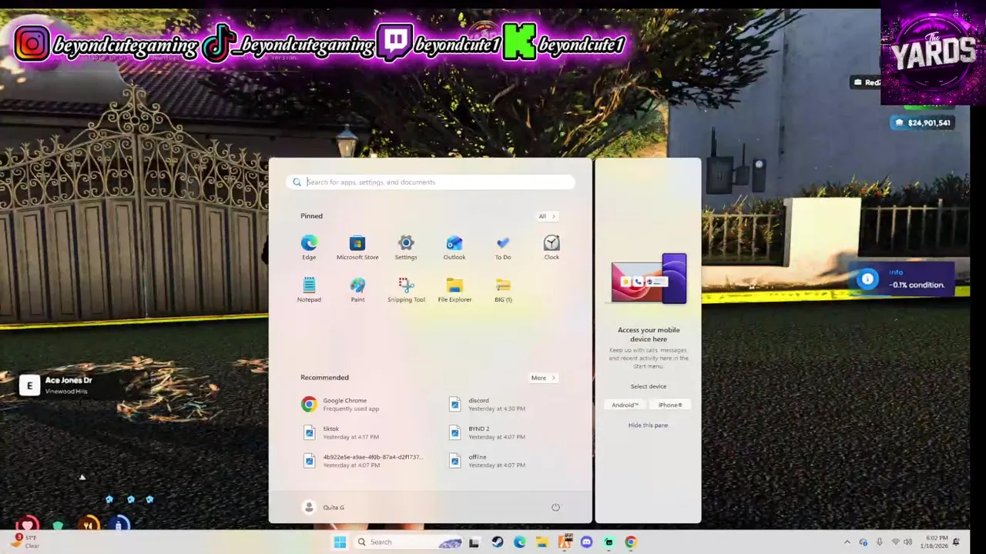Open the Snipping Tool

[x=406, y=290]
